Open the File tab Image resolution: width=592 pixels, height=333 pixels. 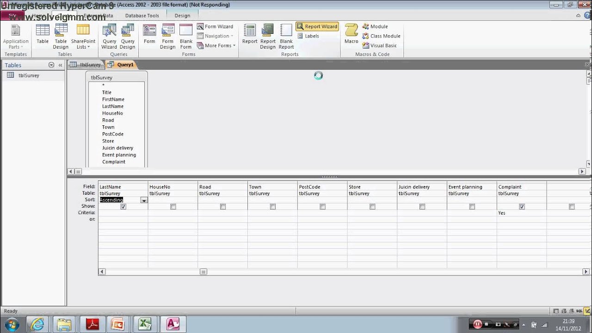point(12,15)
